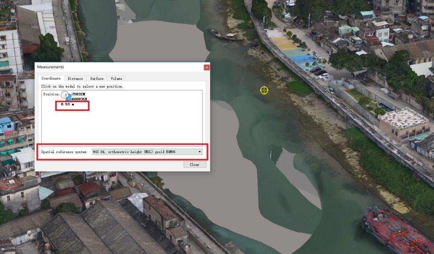Switch to the Coordinate tab
Image resolution: width=434 pixels, height=254 pixels.
pos(51,78)
